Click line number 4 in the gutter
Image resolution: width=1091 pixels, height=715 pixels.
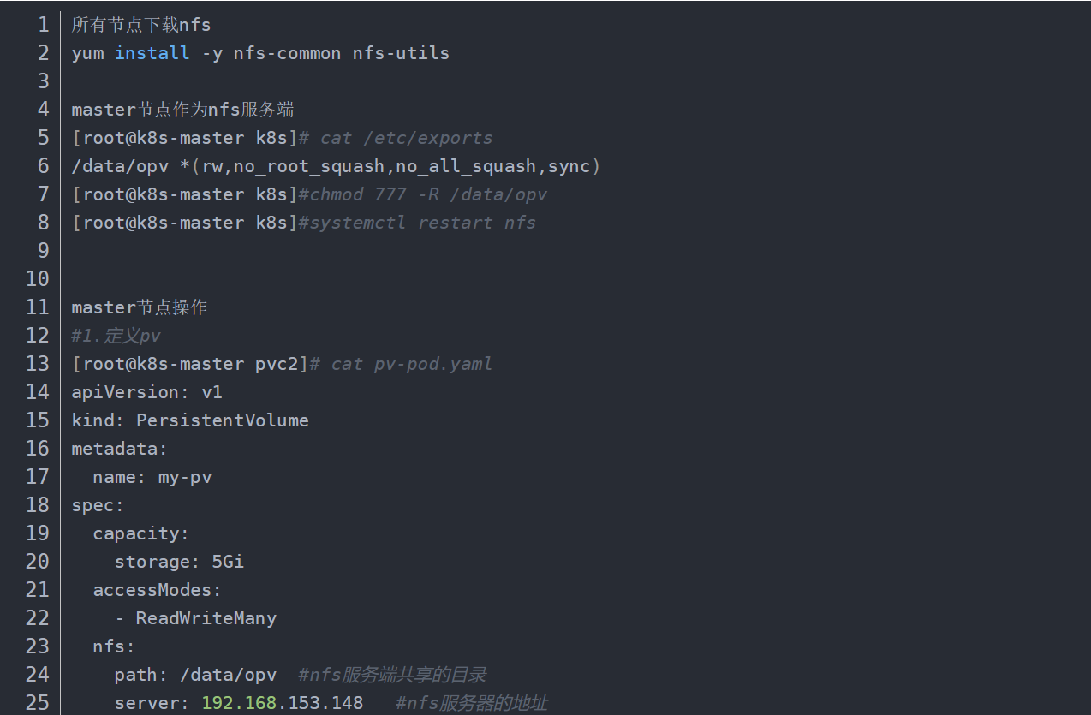(x=43, y=110)
